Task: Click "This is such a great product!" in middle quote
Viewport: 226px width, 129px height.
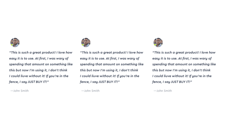Action: (x=103, y=52)
